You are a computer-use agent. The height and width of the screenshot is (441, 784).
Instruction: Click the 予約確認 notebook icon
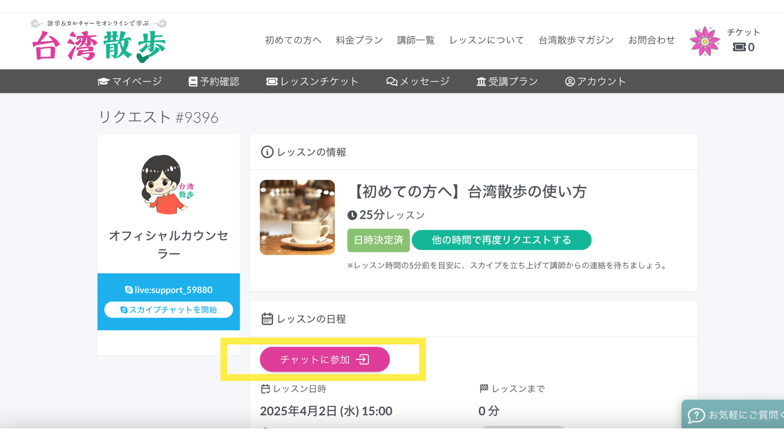(x=193, y=82)
